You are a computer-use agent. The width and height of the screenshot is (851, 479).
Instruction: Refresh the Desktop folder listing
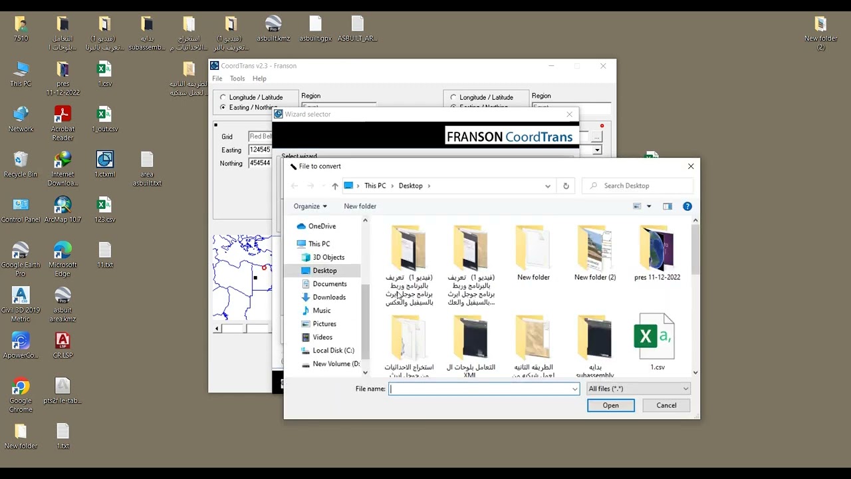[x=566, y=186]
